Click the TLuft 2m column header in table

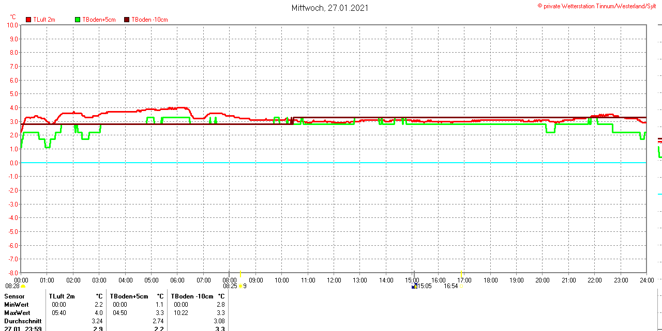62,296
